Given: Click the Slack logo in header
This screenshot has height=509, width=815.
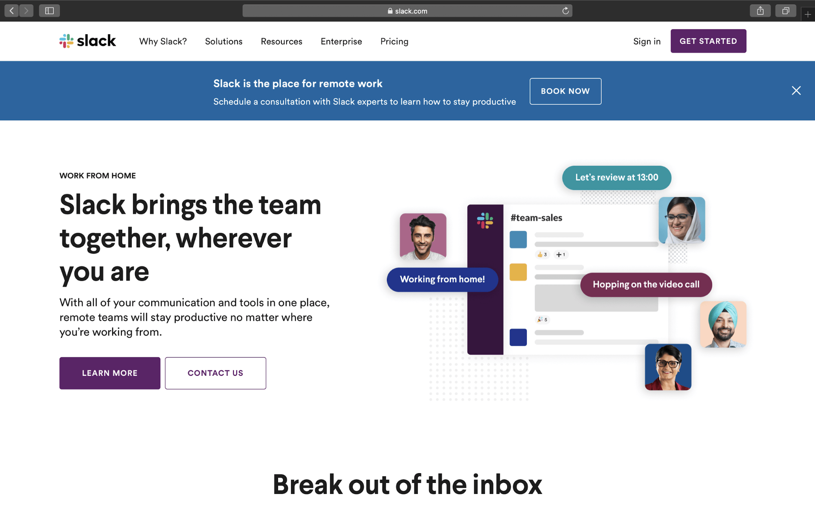Looking at the screenshot, I should point(88,41).
